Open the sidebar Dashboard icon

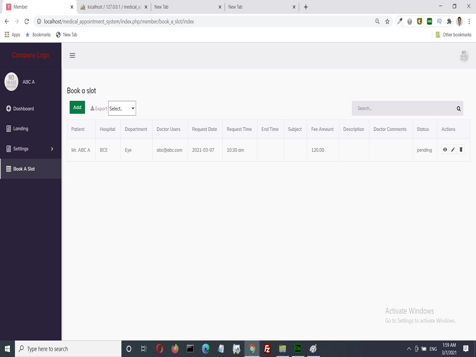tap(8, 109)
